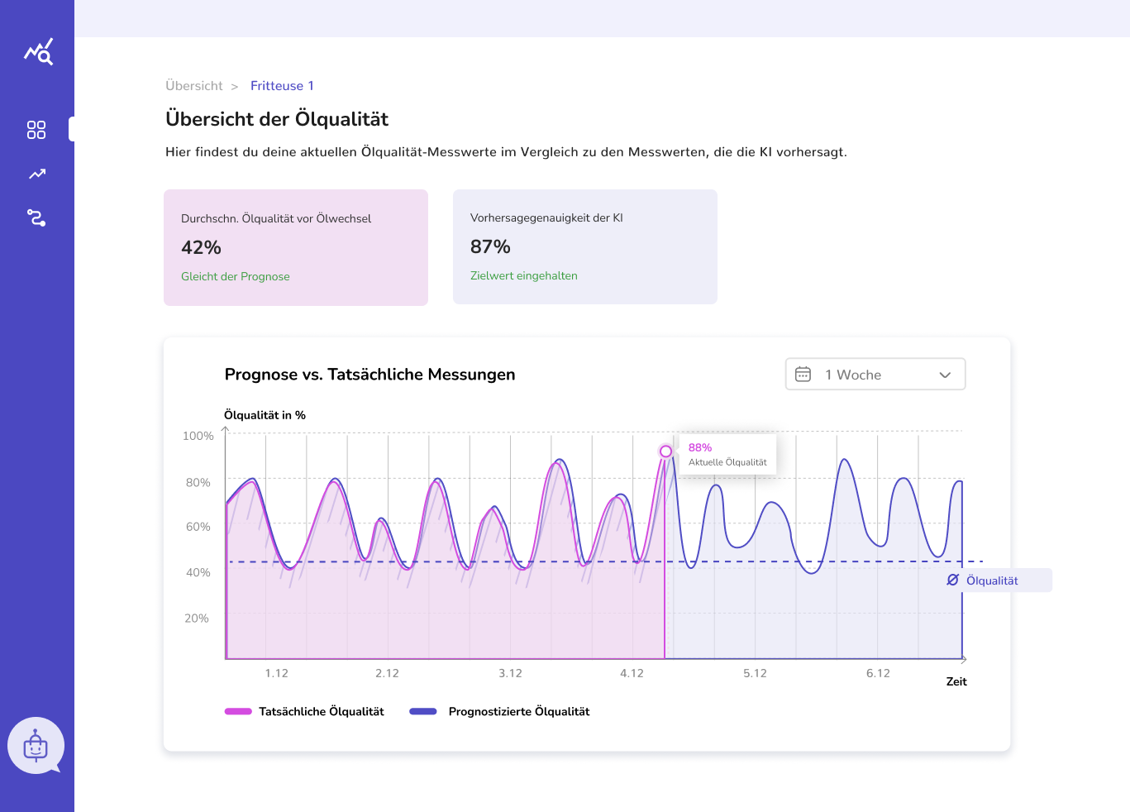Select the Durchschn. Ölqualität vor Ölwechsel card
1130x812 pixels.
click(x=296, y=247)
